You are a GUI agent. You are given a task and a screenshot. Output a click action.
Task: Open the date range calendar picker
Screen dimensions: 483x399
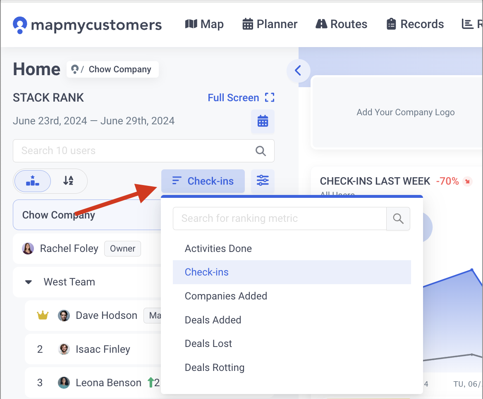point(263,121)
